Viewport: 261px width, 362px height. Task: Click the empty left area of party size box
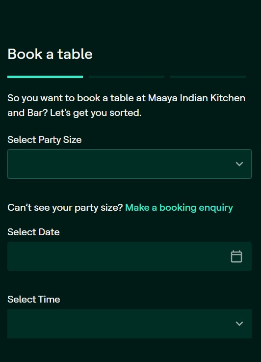coord(69,164)
